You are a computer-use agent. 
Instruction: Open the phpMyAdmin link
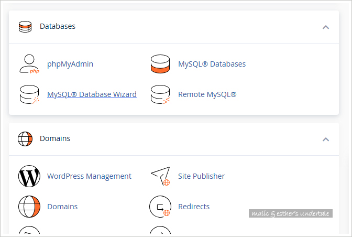(x=70, y=64)
